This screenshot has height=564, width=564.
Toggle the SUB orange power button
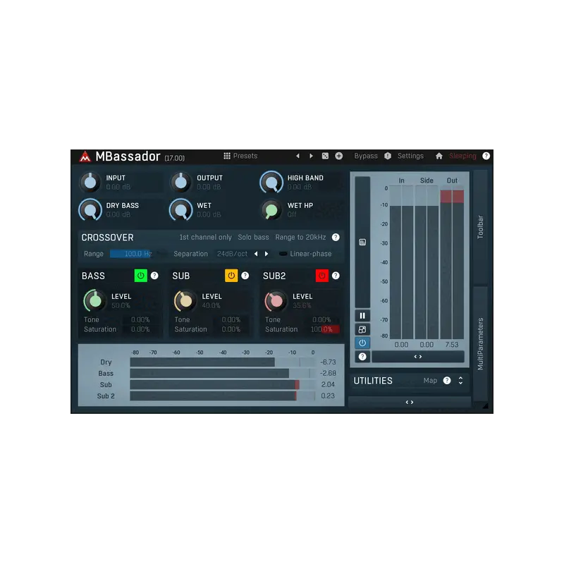(x=231, y=276)
